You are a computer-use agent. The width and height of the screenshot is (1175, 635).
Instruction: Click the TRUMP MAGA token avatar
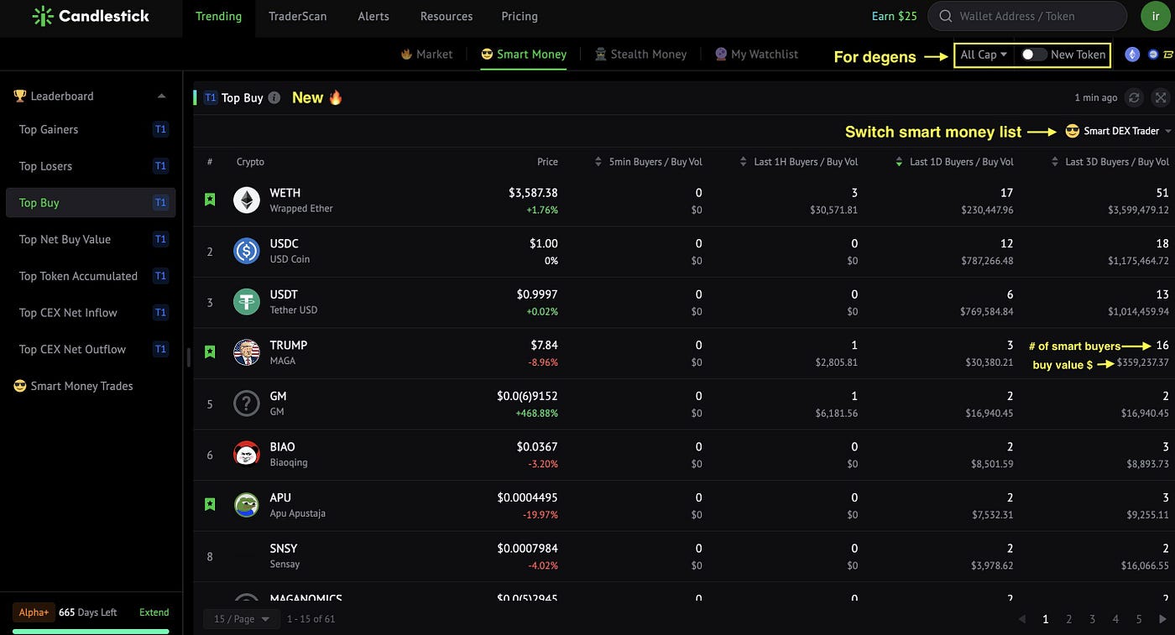[x=247, y=352]
